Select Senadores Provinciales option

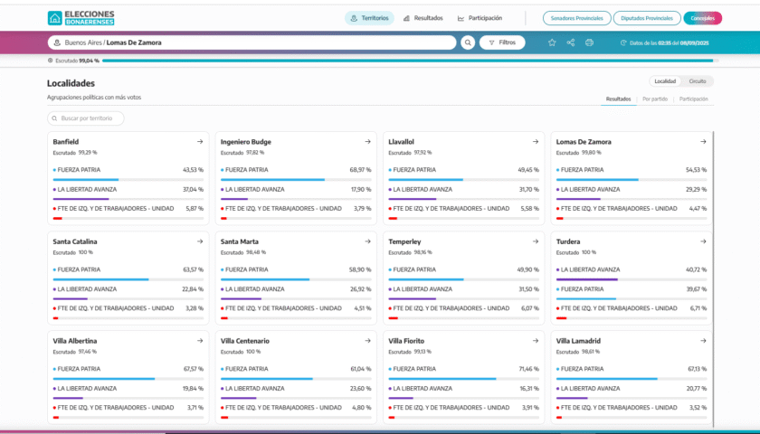pos(576,17)
